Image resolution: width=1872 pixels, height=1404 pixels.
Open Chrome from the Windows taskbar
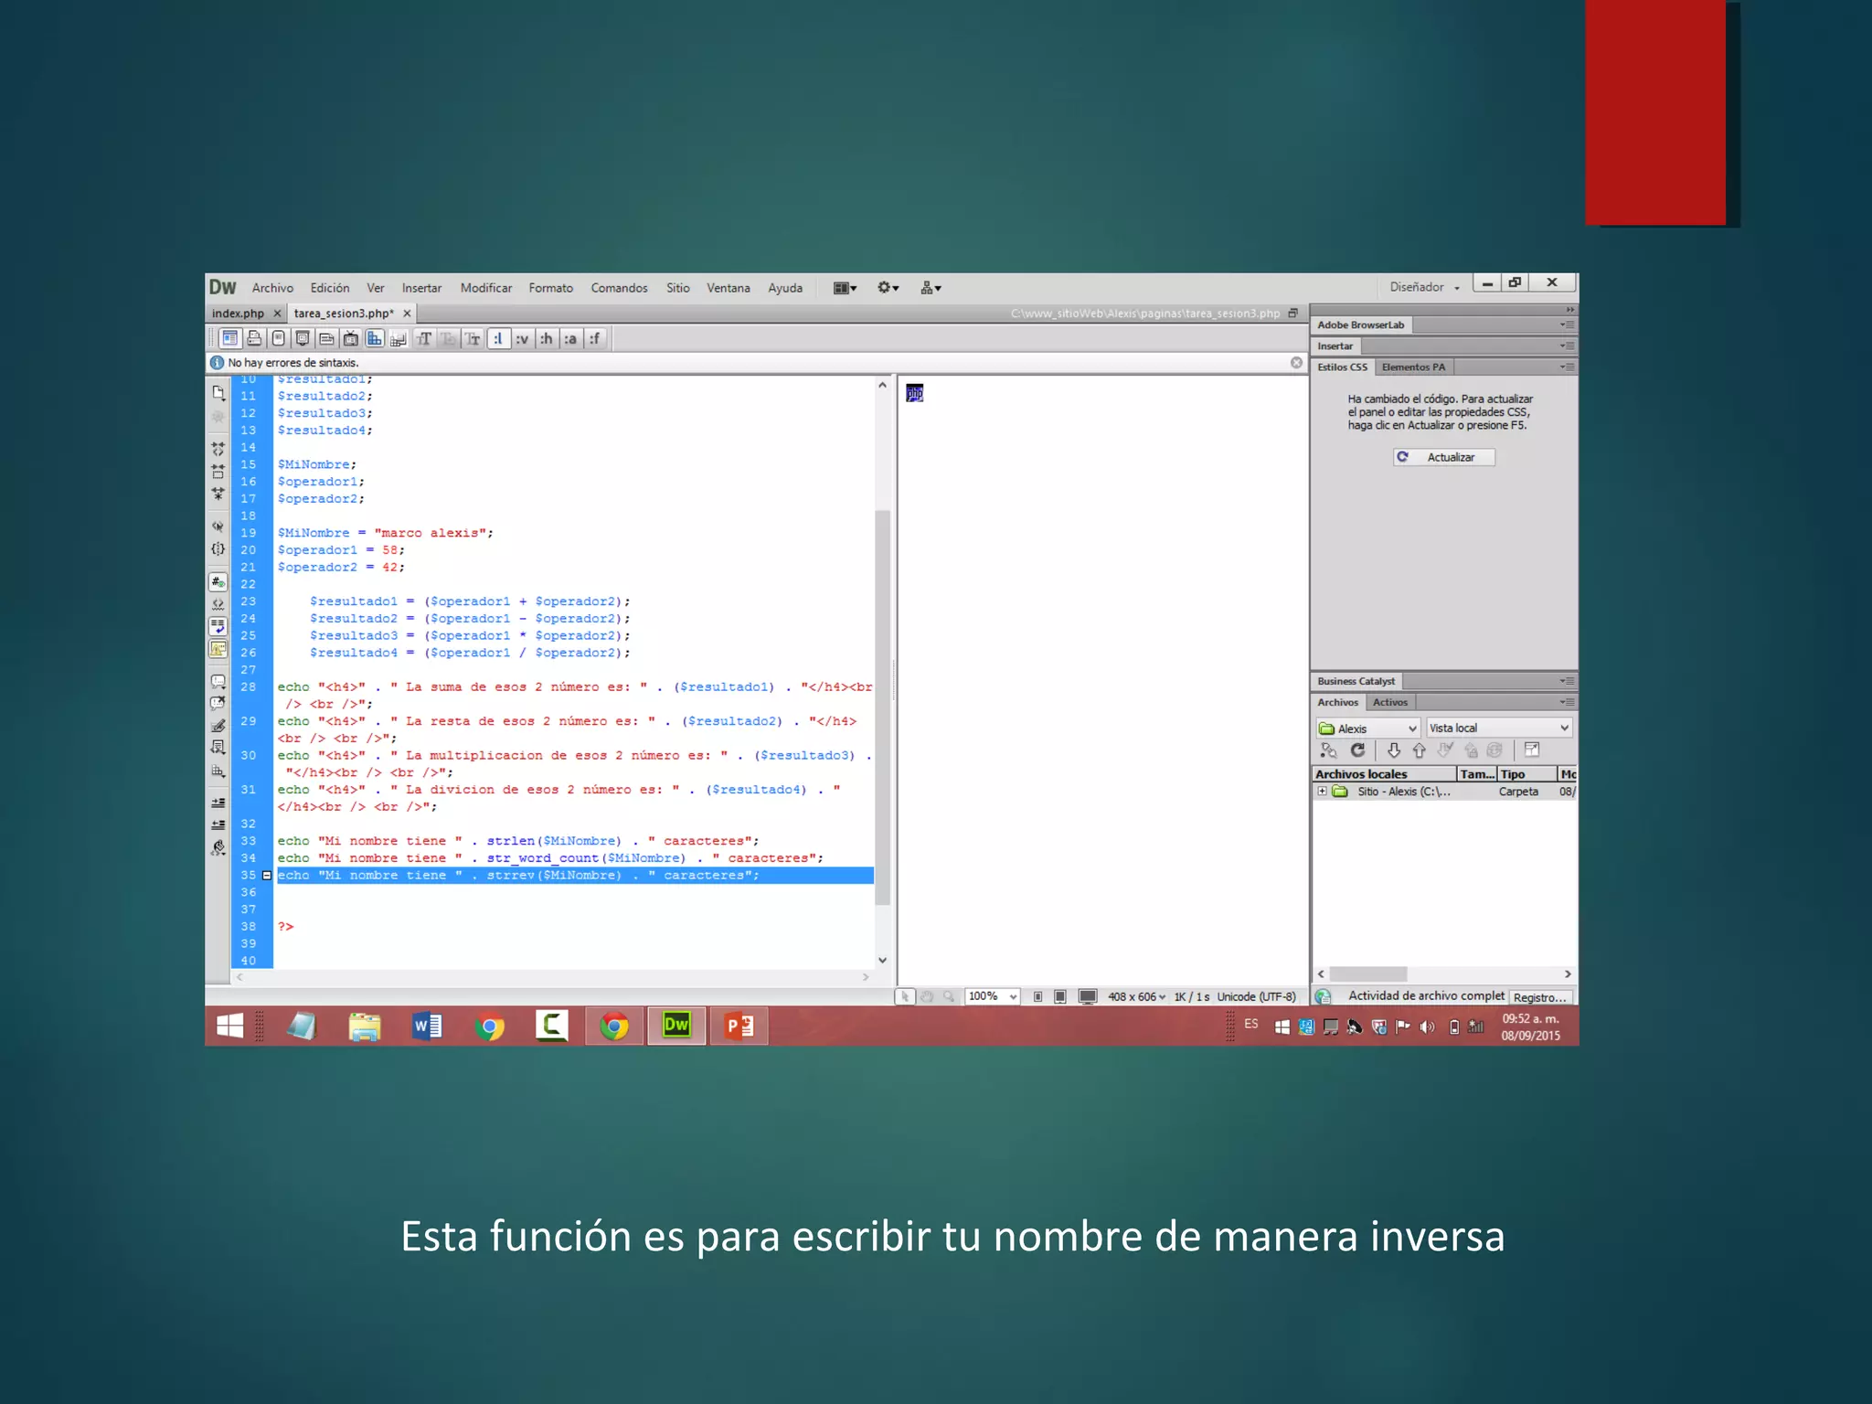click(489, 1026)
